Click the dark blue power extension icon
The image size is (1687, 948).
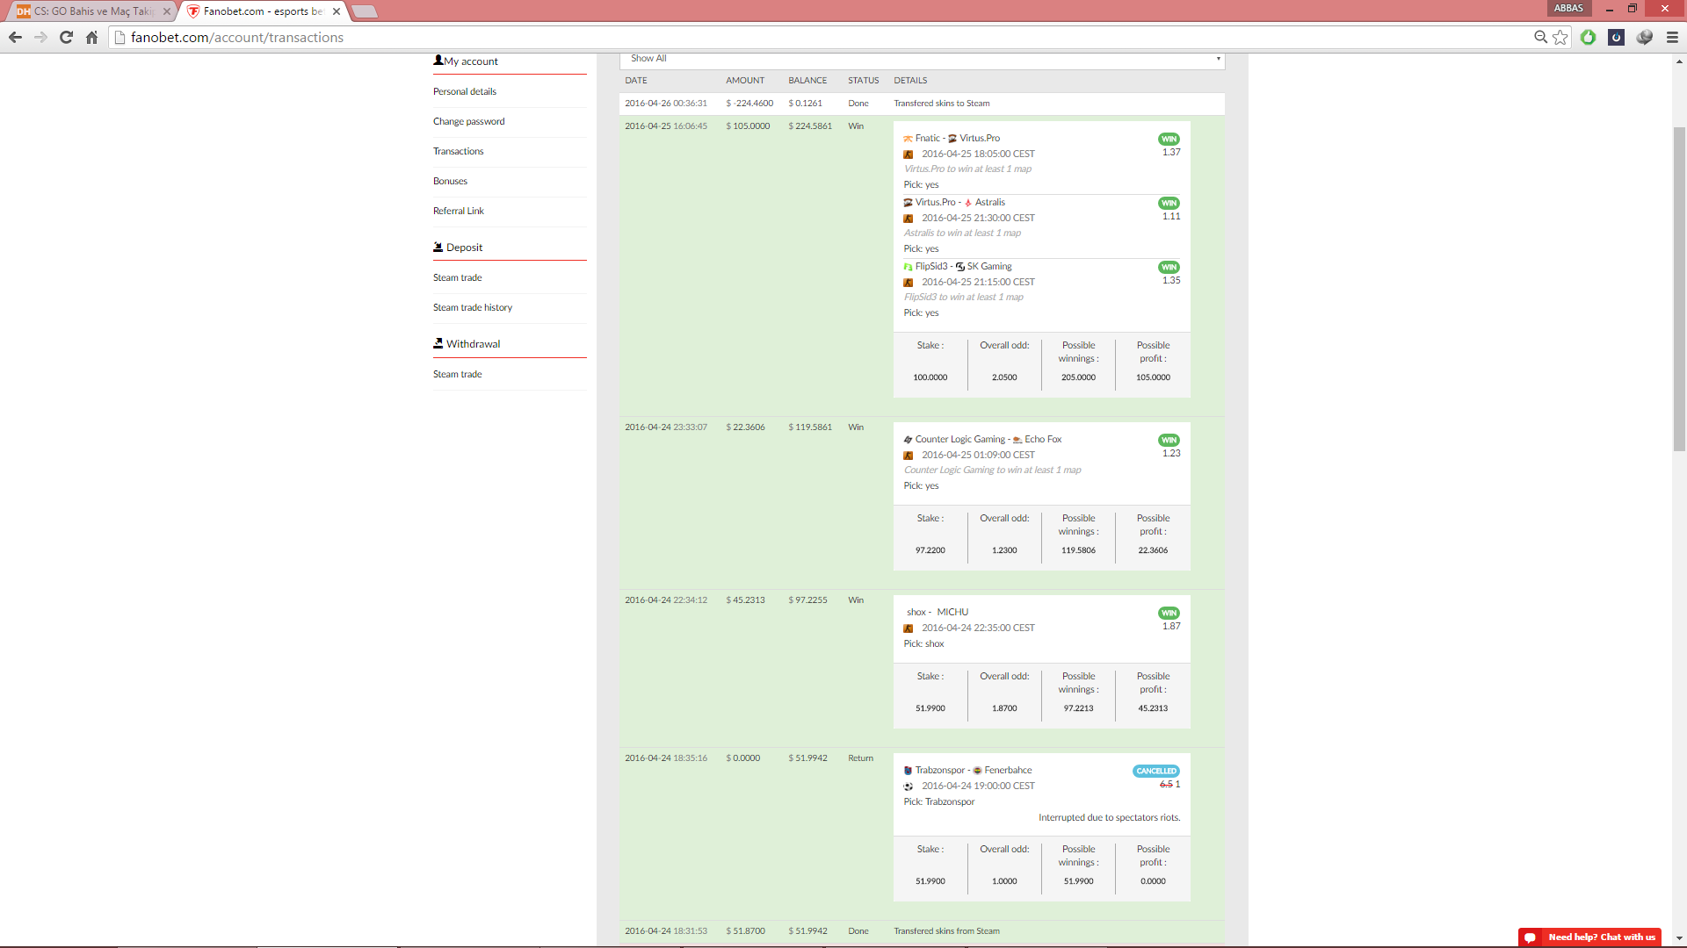pyautogui.click(x=1616, y=37)
